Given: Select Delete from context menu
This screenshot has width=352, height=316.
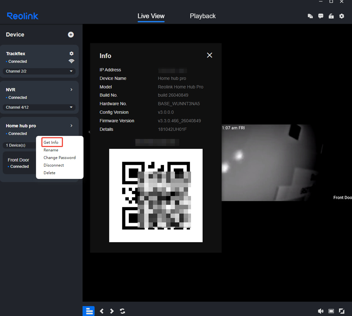Looking at the screenshot, I should (x=49, y=173).
